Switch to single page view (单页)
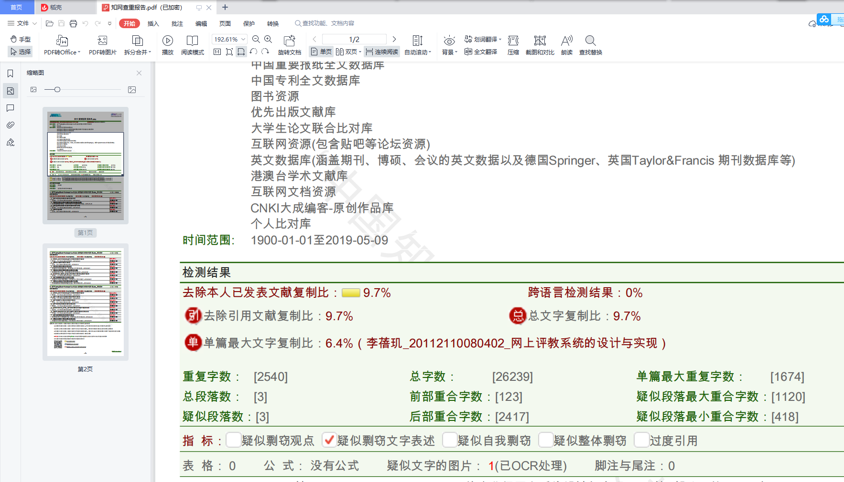This screenshot has height=482, width=844. point(321,52)
